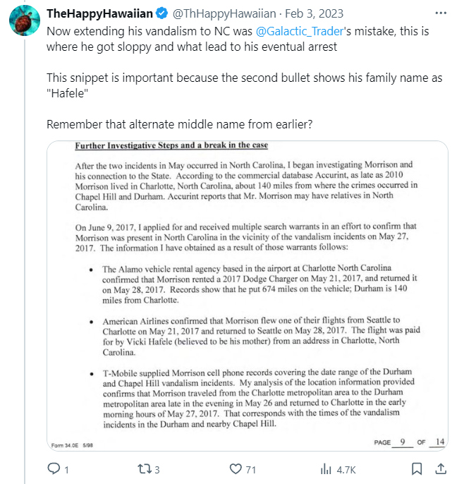This screenshot has width=452, height=484.
Task: Click the views bar chart icon
Action: 326,468
